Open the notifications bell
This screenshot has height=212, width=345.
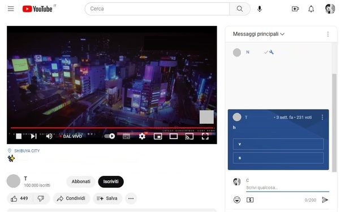coord(311,9)
